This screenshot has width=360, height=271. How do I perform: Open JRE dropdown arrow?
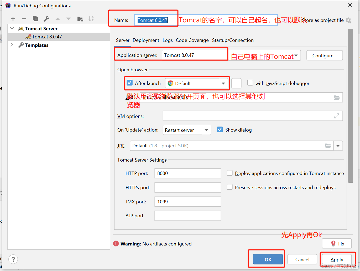pos(338,146)
